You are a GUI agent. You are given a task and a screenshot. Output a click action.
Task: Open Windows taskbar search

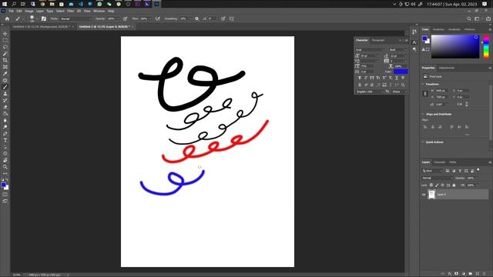(14, 4)
